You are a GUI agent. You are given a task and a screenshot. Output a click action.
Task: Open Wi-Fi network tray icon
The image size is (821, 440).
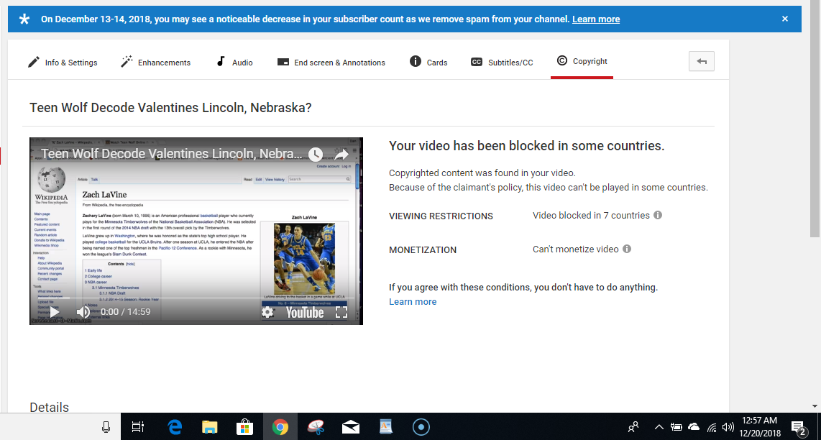pos(712,427)
